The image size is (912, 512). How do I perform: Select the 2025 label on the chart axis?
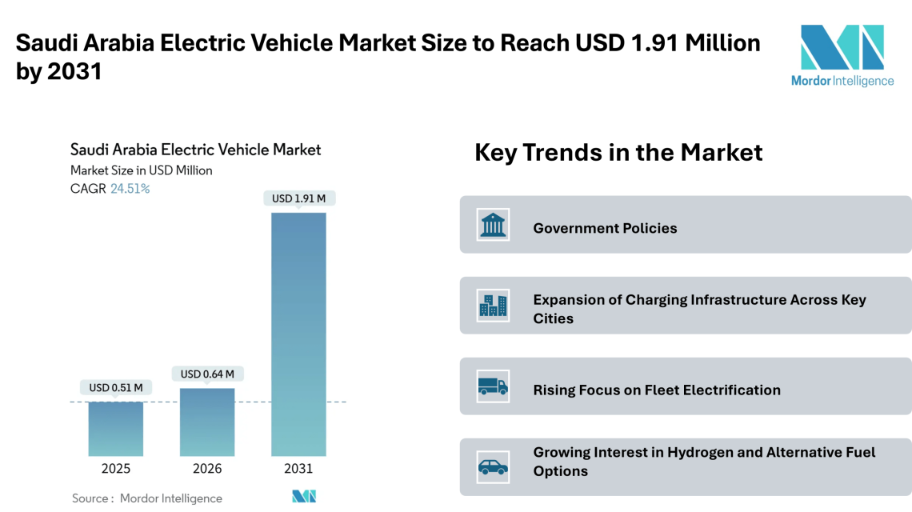pyautogui.click(x=116, y=468)
